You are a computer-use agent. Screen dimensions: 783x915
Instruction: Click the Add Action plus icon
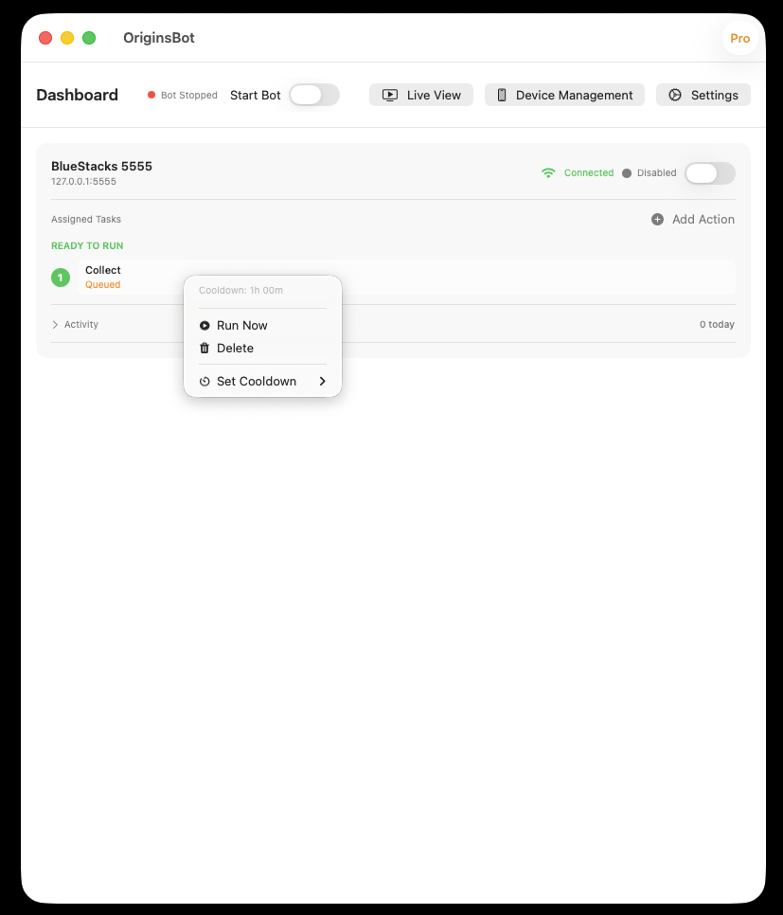tap(658, 220)
